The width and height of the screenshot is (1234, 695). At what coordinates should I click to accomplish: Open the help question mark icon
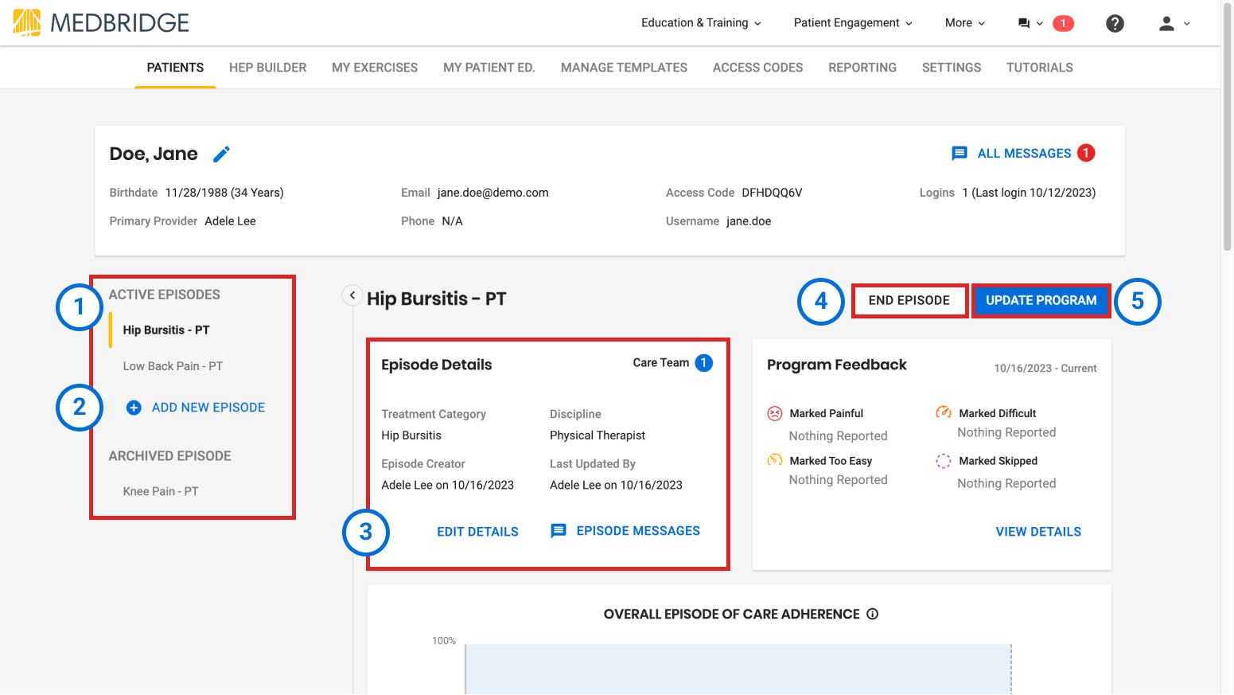(x=1115, y=23)
